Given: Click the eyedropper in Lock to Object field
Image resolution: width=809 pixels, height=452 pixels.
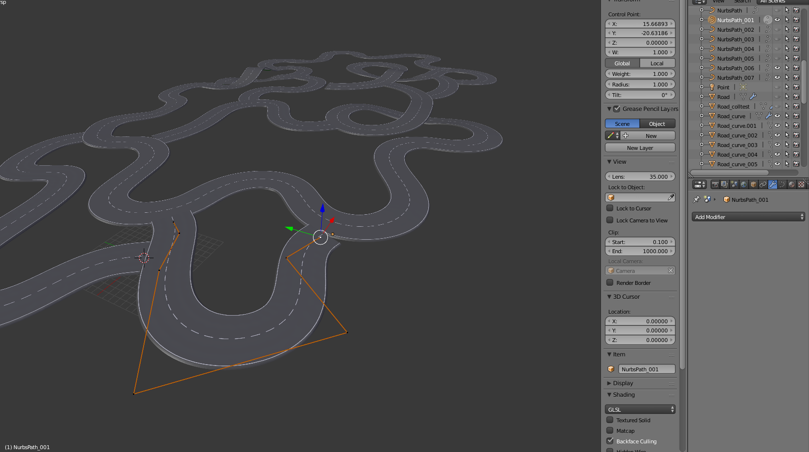Looking at the screenshot, I should (x=671, y=197).
